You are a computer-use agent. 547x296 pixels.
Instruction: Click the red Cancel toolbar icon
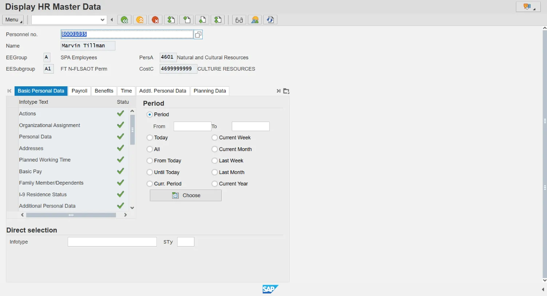click(x=155, y=20)
